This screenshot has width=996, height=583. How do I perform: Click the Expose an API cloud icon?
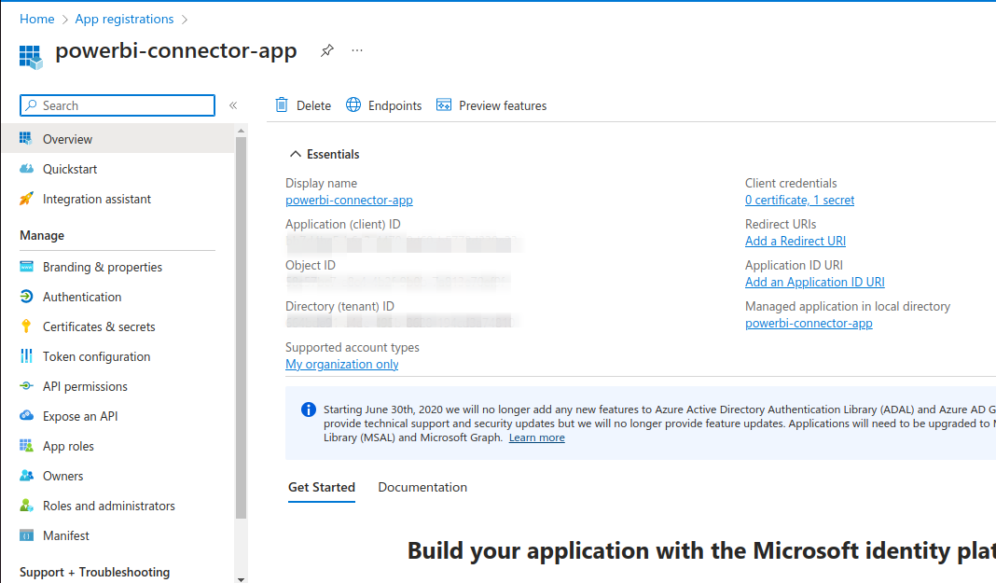pos(26,415)
